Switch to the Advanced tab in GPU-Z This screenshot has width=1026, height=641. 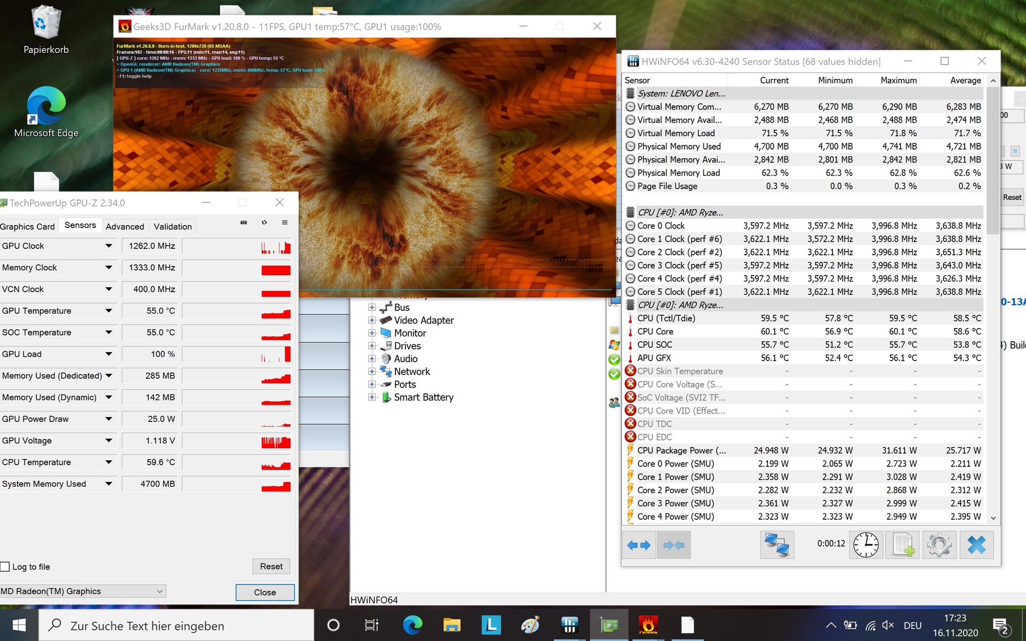click(x=125, y=226)
